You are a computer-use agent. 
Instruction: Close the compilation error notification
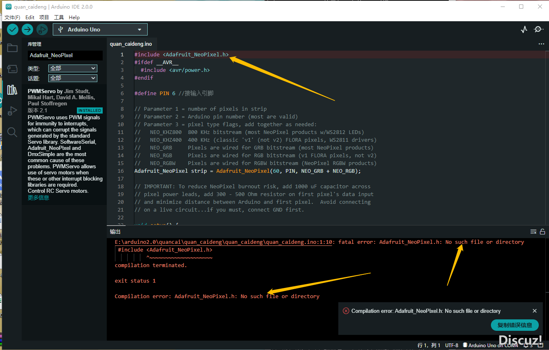(x=535, y=311)
